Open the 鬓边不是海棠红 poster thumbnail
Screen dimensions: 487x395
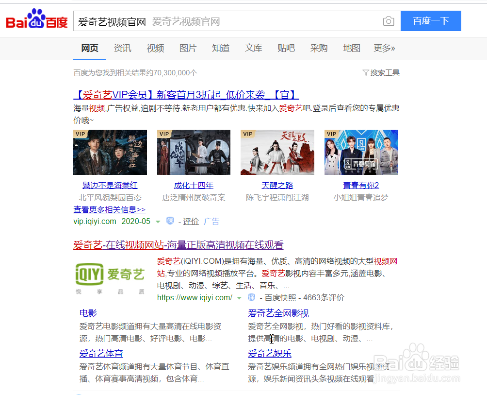point(110,152)
